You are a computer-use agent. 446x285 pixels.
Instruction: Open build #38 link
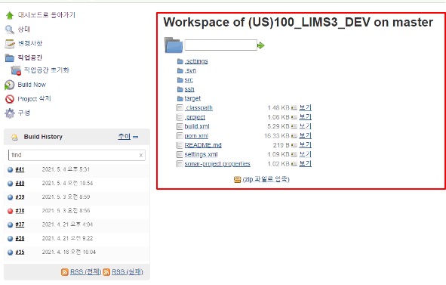coord(20,211)
